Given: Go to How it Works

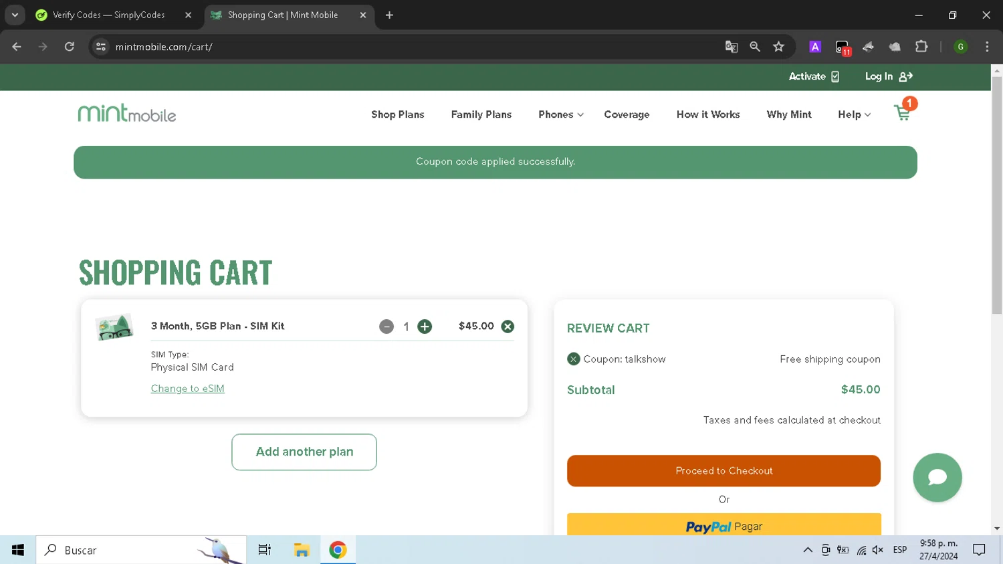Looking at the screenshot, I should coord(708,114).
